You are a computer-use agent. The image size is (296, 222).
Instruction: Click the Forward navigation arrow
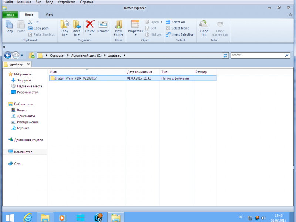(x=16, y=55)
